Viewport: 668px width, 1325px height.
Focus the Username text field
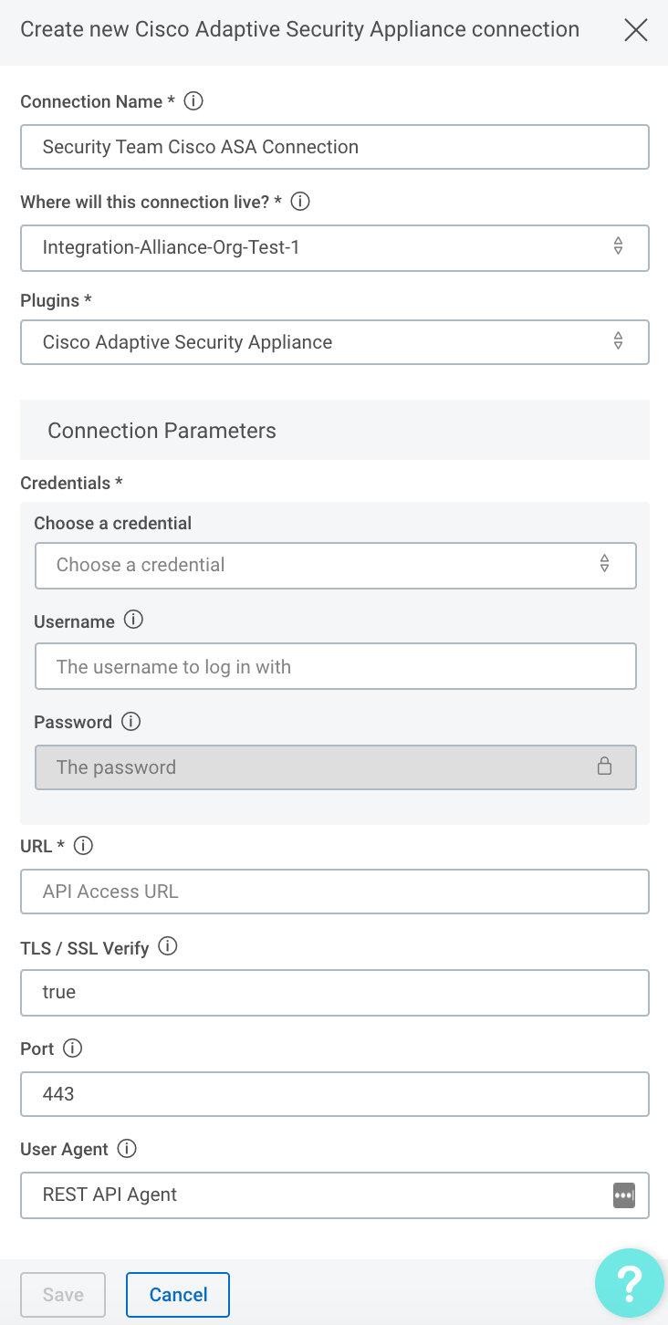(335, 667)
